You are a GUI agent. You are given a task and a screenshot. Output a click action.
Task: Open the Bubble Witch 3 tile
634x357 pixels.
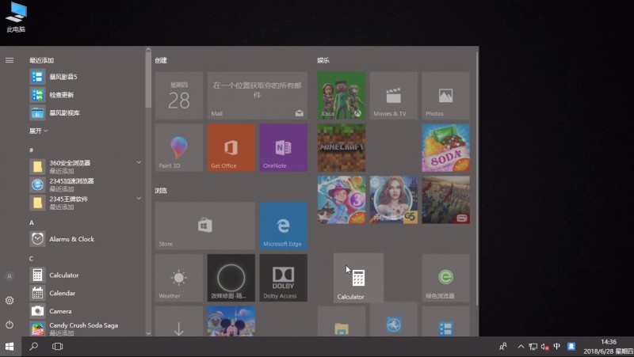click(x=342, y=200)
